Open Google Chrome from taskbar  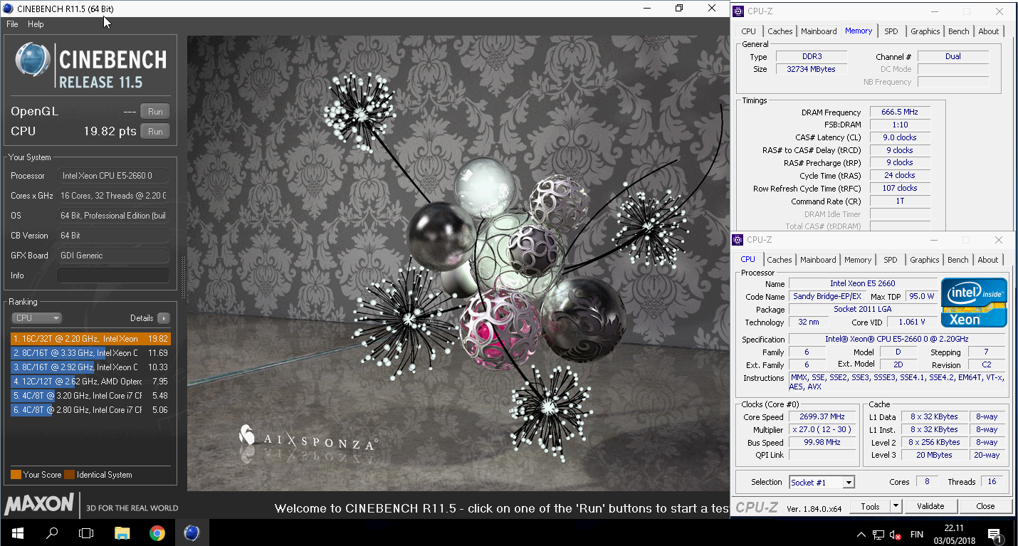coord(157,532)
